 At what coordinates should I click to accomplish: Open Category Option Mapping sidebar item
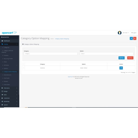pos(10,72)
